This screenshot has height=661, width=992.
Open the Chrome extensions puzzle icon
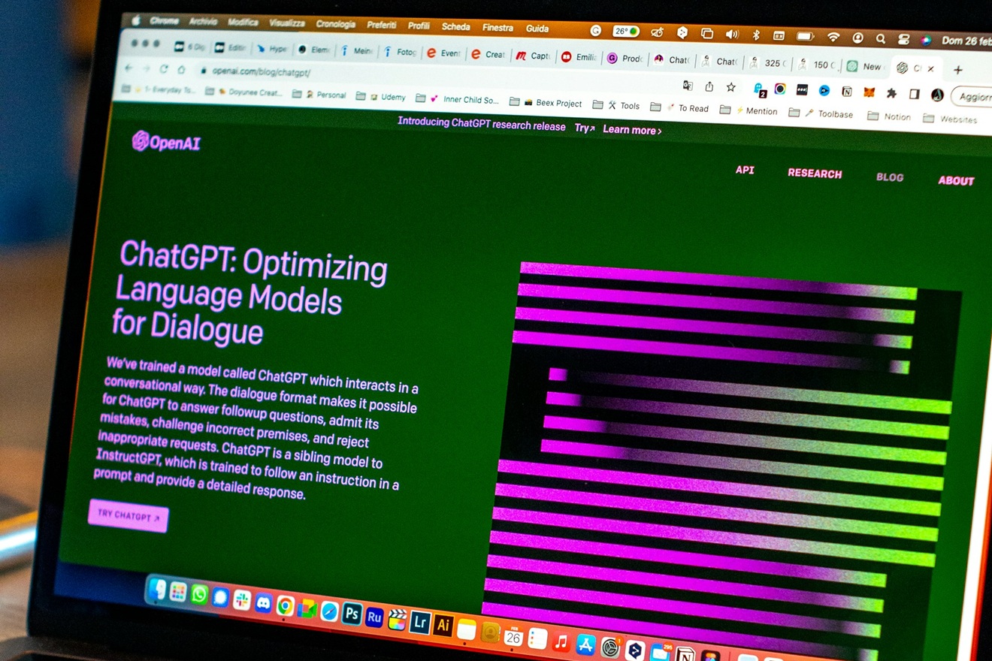891,93
